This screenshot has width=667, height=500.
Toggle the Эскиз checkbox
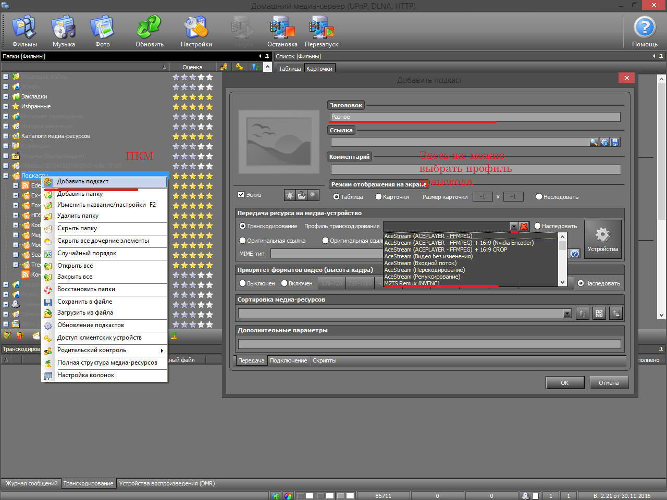point(241,195)
